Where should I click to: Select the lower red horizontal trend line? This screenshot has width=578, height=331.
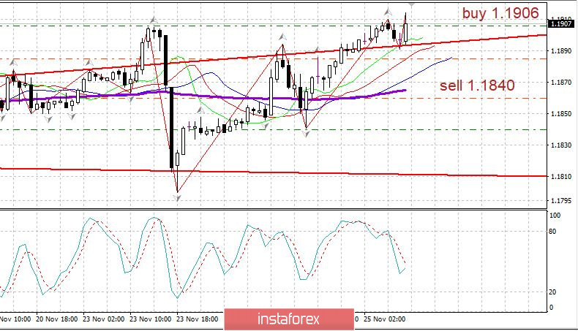pyautogui.click(x=273, y=172)
